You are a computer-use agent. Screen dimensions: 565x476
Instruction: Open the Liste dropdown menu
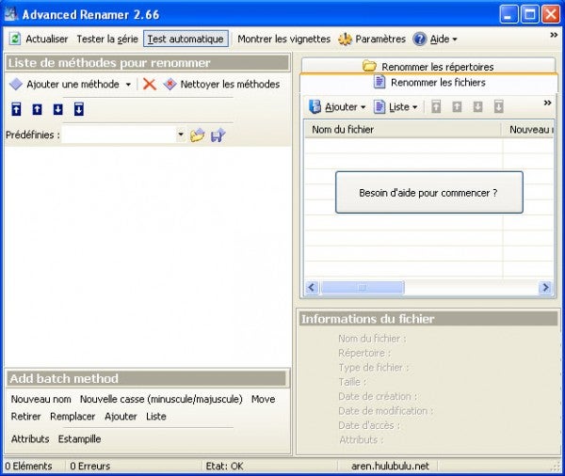395,107
